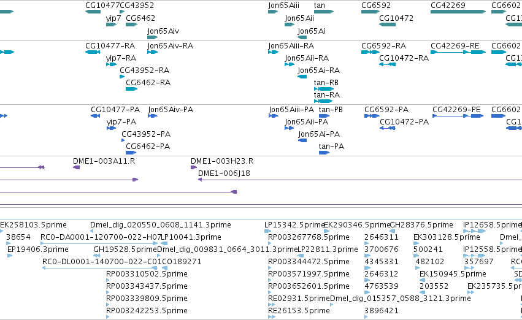The image size is (522, 320).
Task: Click the Jon65Aiii gene label
Action: click(283, 6)
